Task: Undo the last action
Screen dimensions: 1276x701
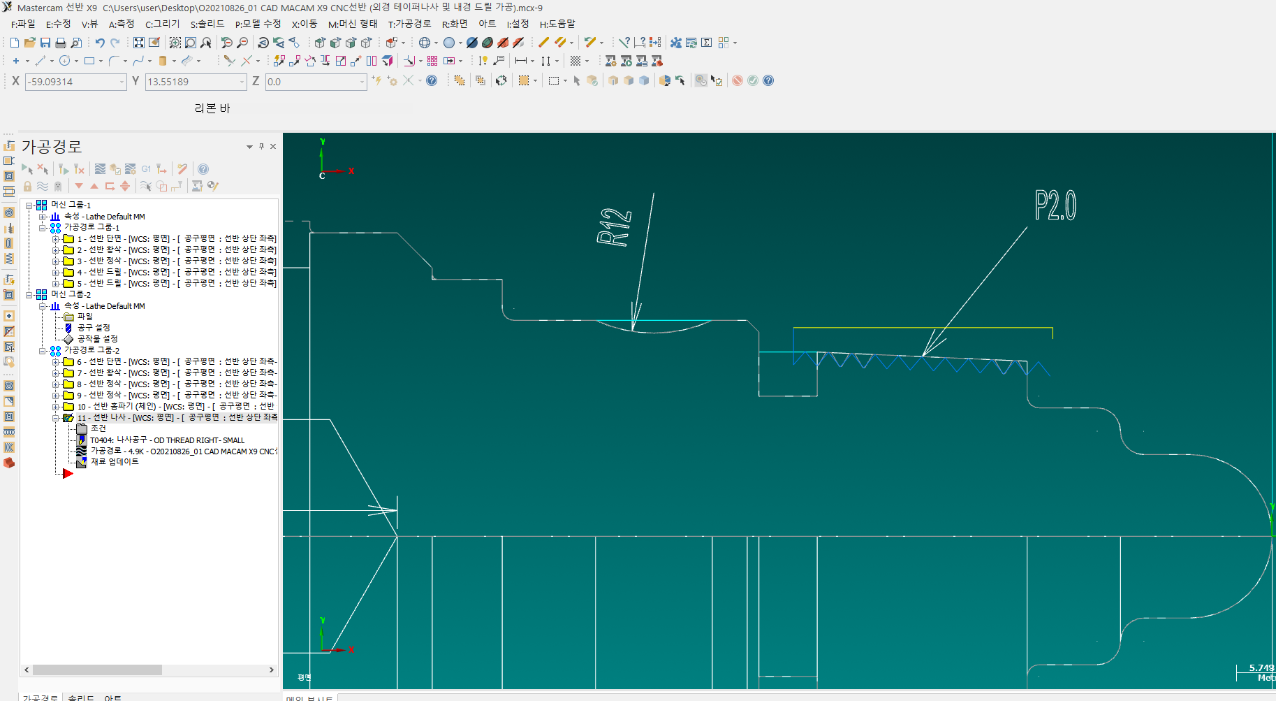Action: 100,43
